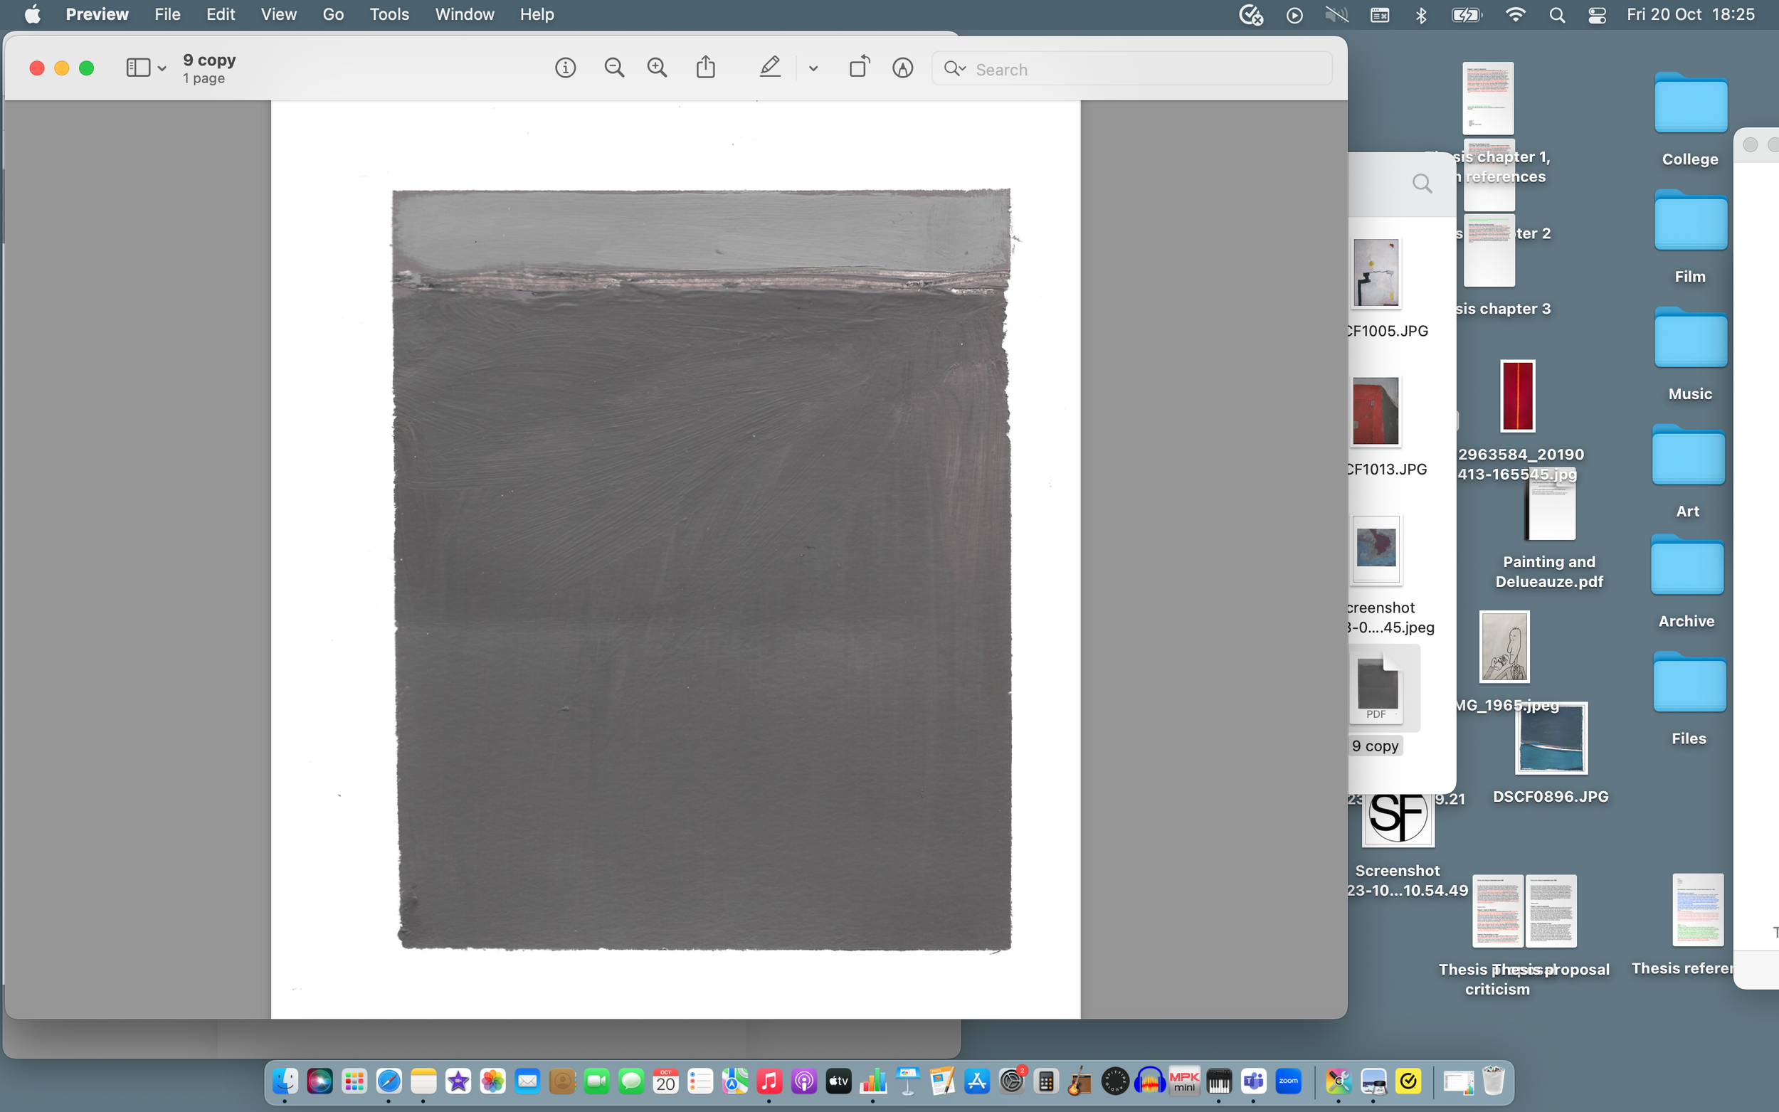Open Messages from the Dock

631,1082
